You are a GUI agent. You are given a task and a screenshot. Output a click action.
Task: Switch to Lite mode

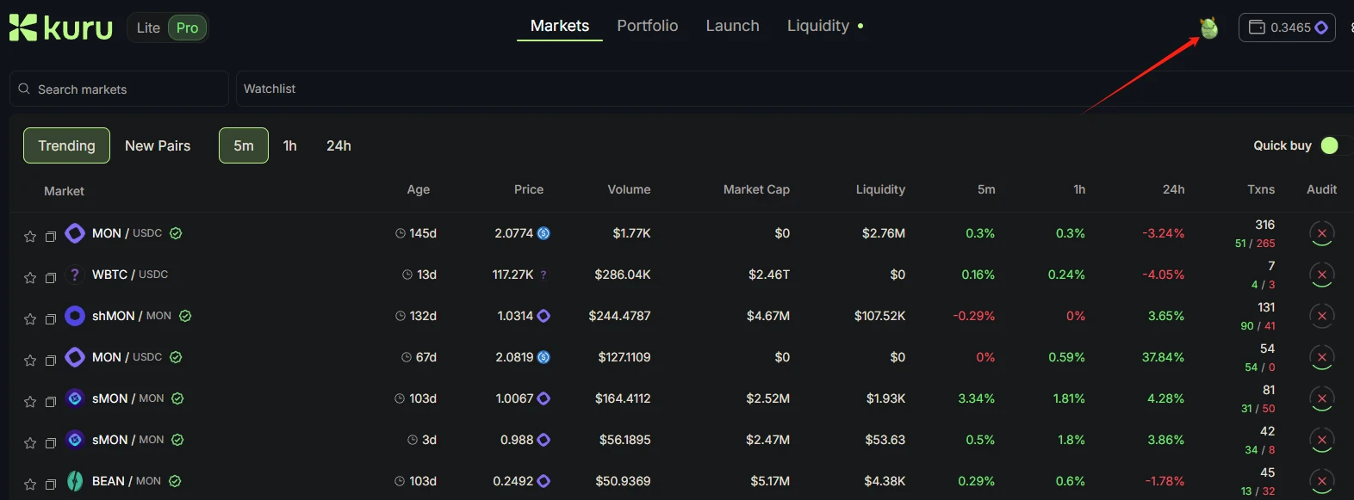point(148,28)
